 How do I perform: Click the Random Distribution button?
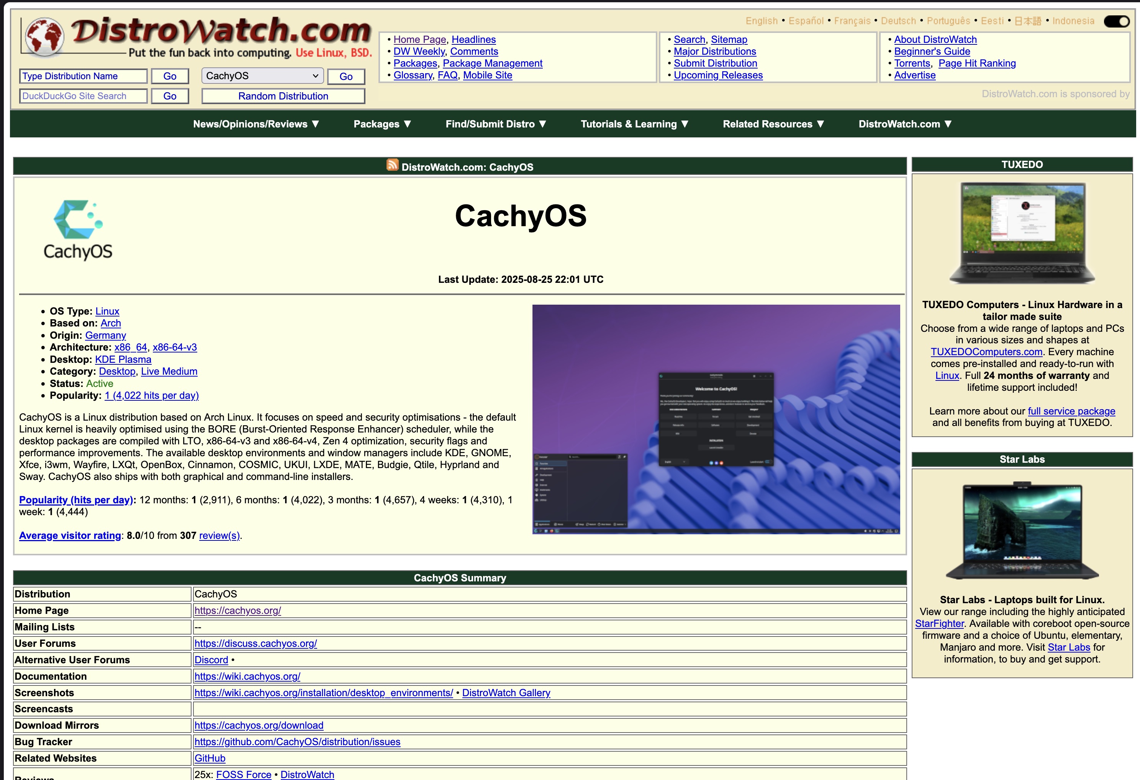pyautogui.click(x=283, y=96)
